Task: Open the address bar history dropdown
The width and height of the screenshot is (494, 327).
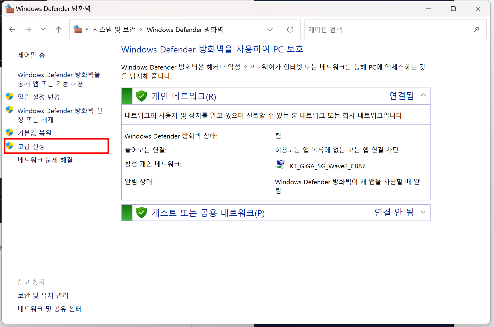Action: [270, 30]
